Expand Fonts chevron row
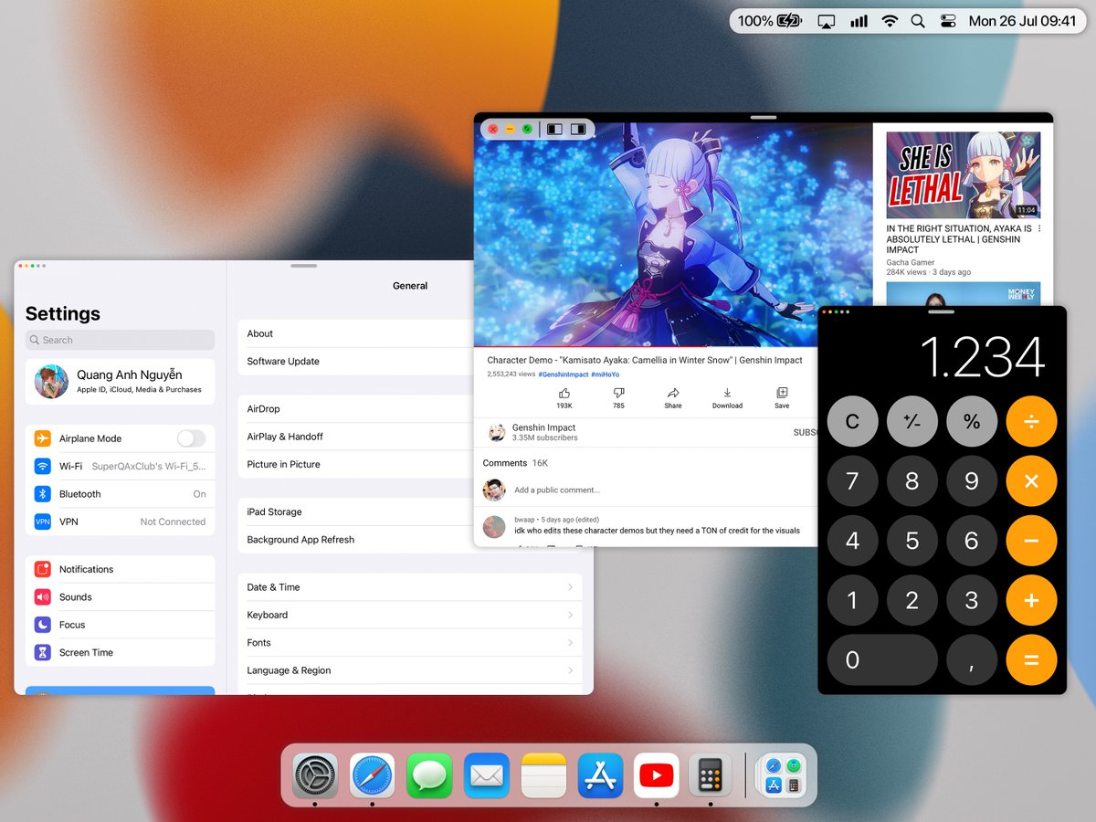This screenshot has height=822, width=1096. click(x=410, y=643)
